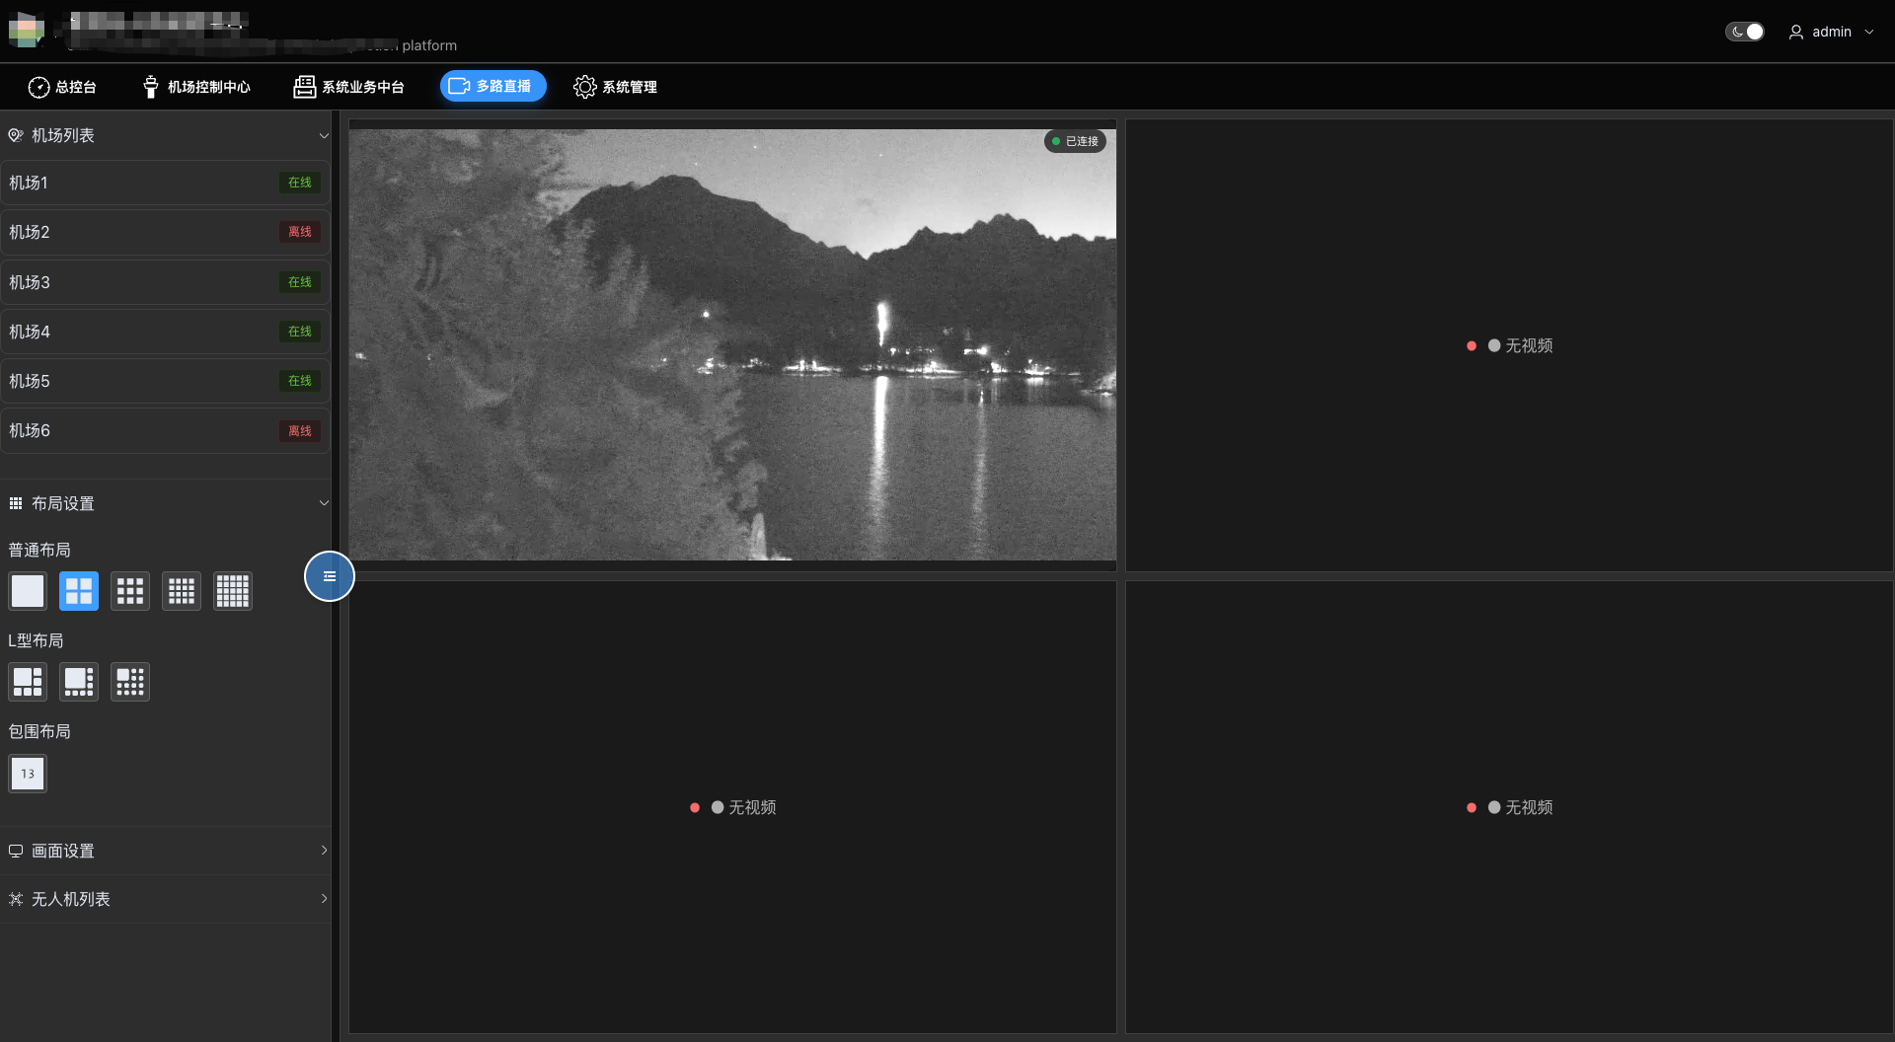
Task: Toggle the dark mode switch
Action: (x=1745, y=32)
